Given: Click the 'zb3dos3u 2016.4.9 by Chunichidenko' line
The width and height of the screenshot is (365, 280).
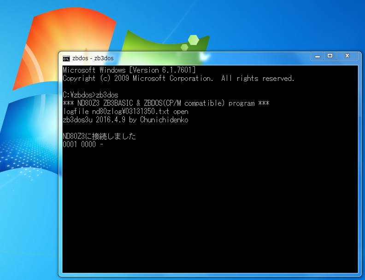Looking at the screenshot, I should coord(126,120).
